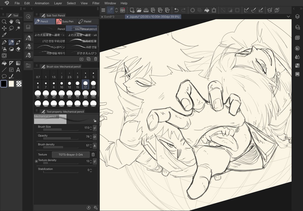The height and width of the screenshot is (211, 303).
Task: Select the Eraser tool
Action: 18,49
